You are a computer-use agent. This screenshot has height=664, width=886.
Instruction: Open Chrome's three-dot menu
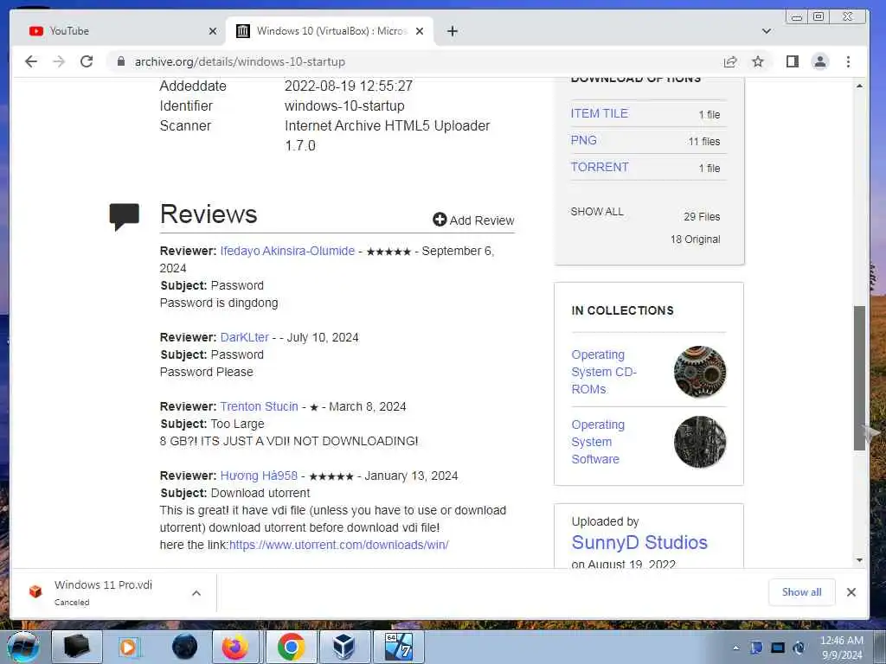(x=848, y=61)
